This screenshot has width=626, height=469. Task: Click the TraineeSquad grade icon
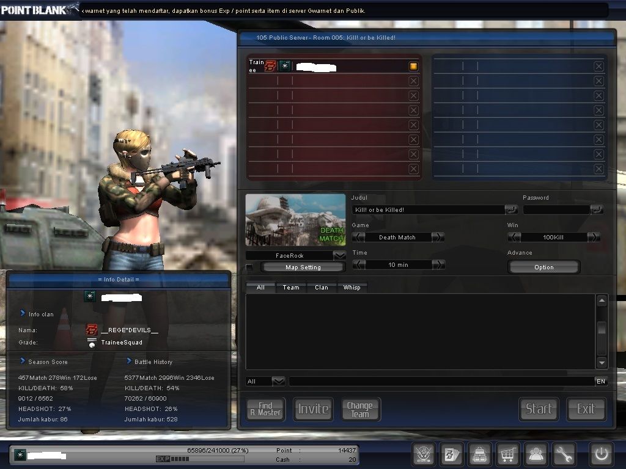click(92, 343)
